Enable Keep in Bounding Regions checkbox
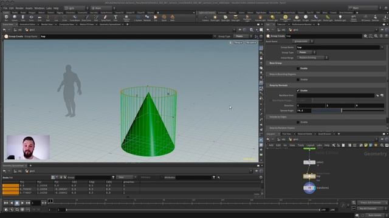The height and width of the screenshot is (218, 389). [x=298, y=79]
